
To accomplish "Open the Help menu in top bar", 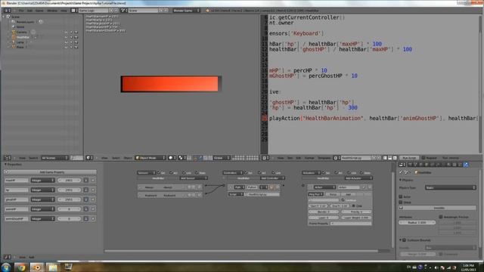I will point(64,11).
